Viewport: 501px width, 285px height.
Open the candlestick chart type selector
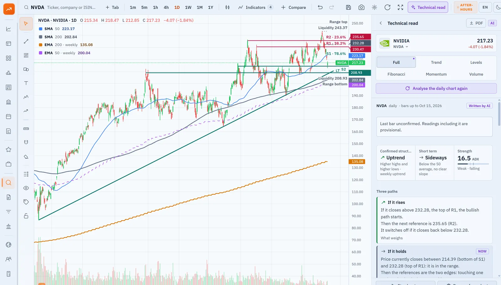pos(227,7)
